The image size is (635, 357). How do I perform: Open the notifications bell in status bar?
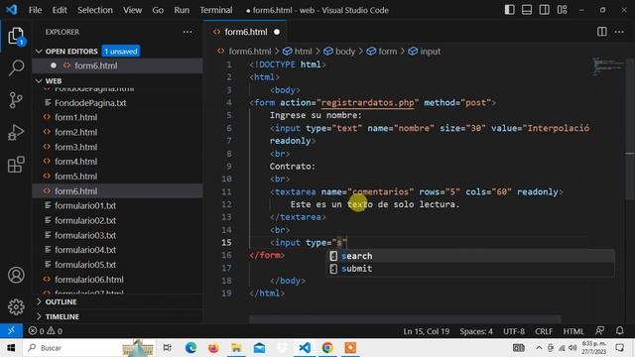[x=619, y=330]
